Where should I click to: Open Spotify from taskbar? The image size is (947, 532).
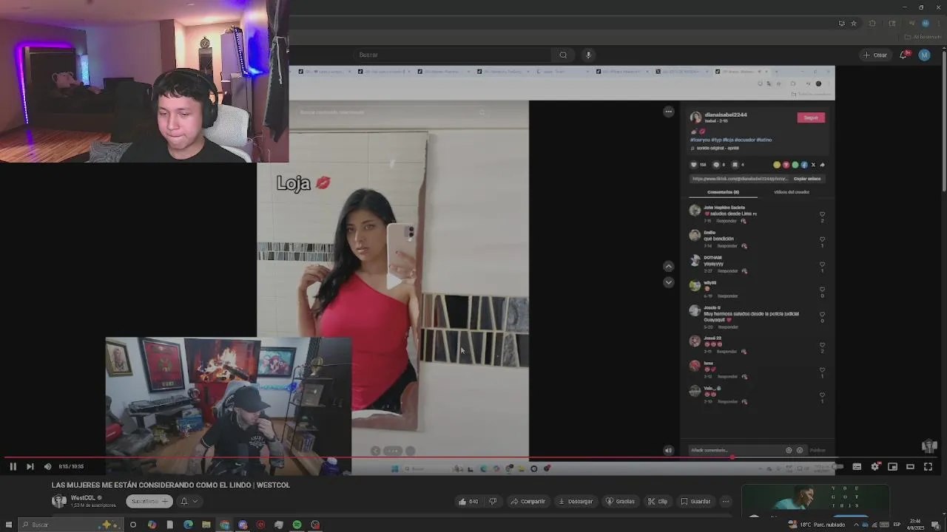[297, 525]
